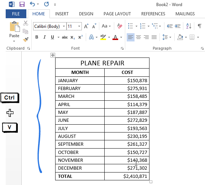This screenshot has height=185, width=205.
Task: Open the Undo history dropdown arrow
Action: pyautogui.click(x=38, y=4)
